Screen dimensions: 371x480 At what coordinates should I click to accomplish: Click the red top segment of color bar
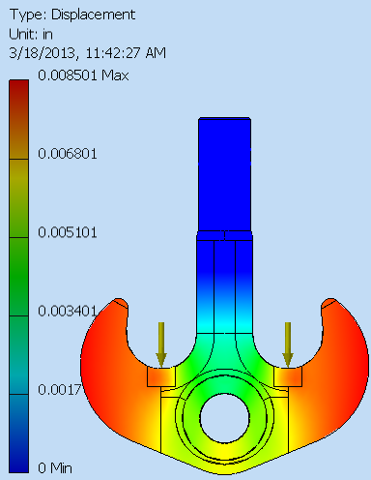click(x=18, y=119)
